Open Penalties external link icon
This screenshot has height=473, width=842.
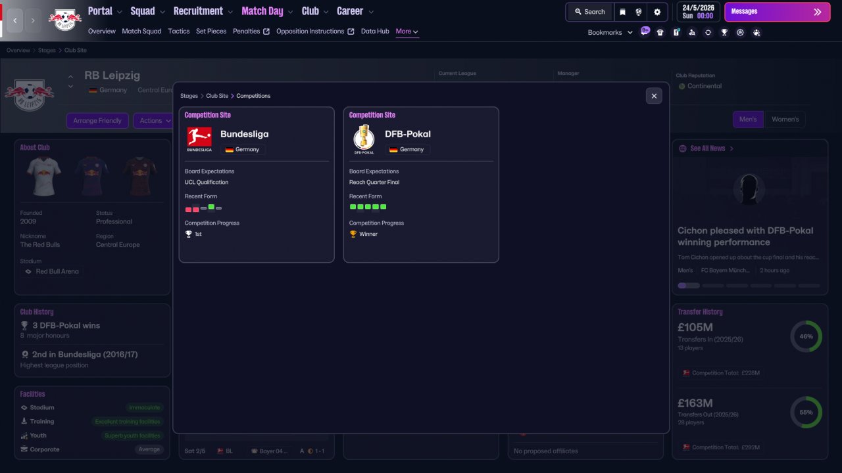(x=266, y=32)
